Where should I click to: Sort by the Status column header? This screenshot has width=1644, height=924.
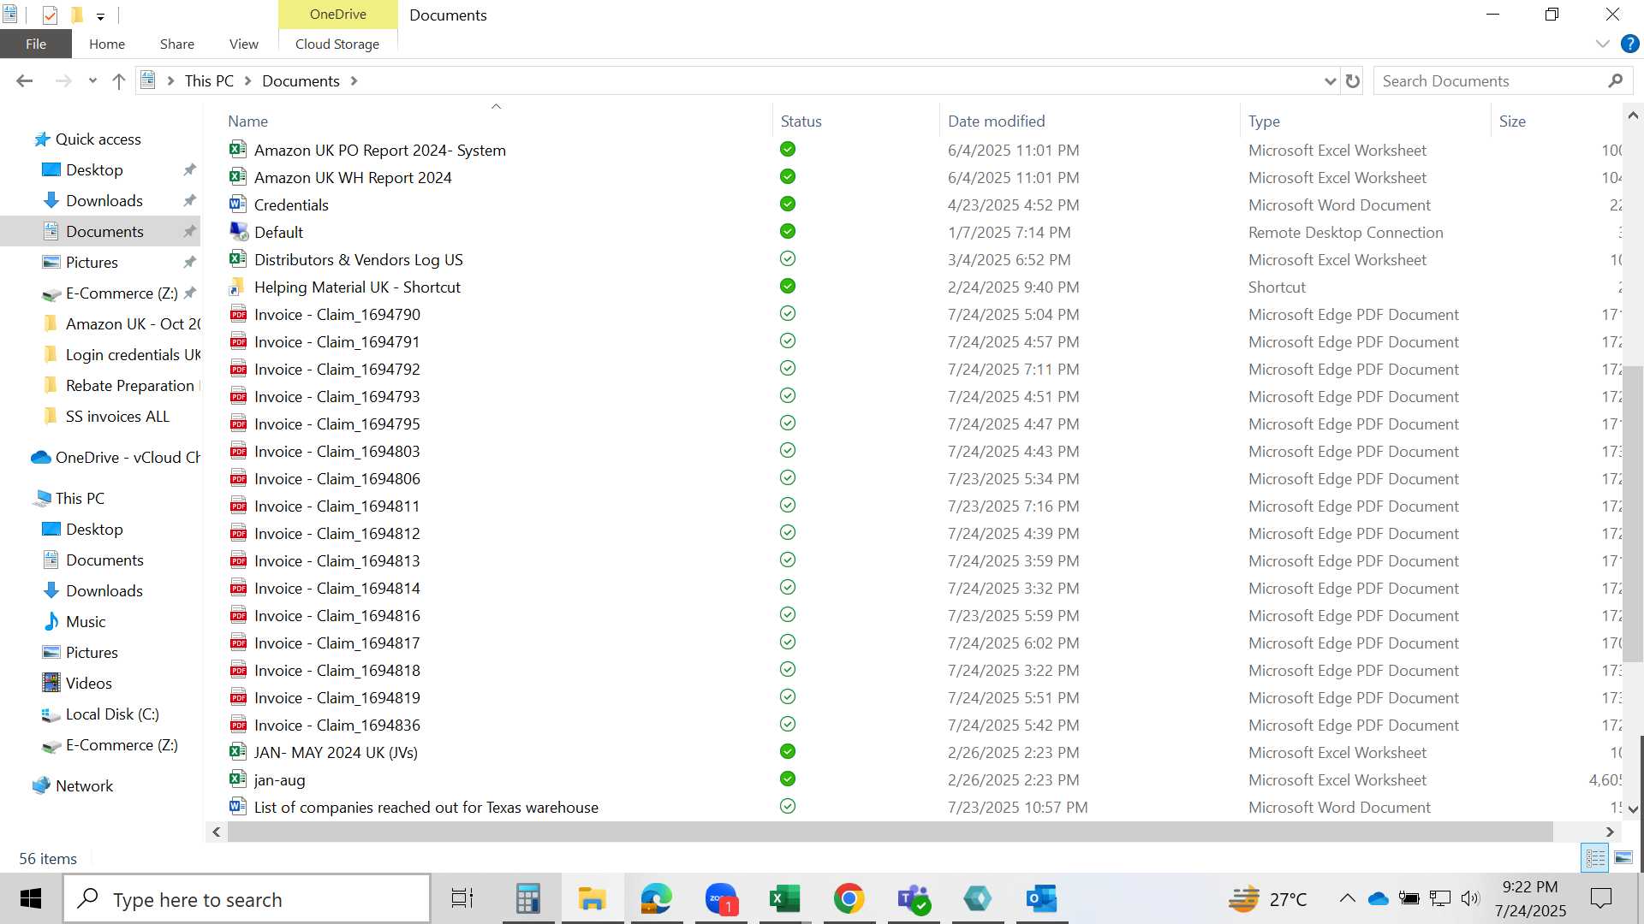point(801,121)
